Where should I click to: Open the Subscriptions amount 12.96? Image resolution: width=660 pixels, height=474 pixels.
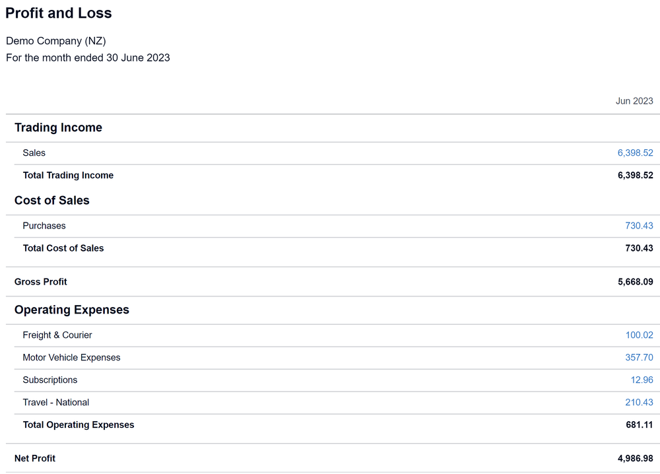pos(642,380)
